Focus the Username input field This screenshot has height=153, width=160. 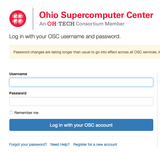tap(81, 82)
